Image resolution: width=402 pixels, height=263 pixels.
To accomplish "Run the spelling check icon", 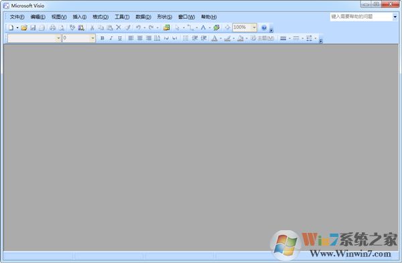I will (72, 27).
